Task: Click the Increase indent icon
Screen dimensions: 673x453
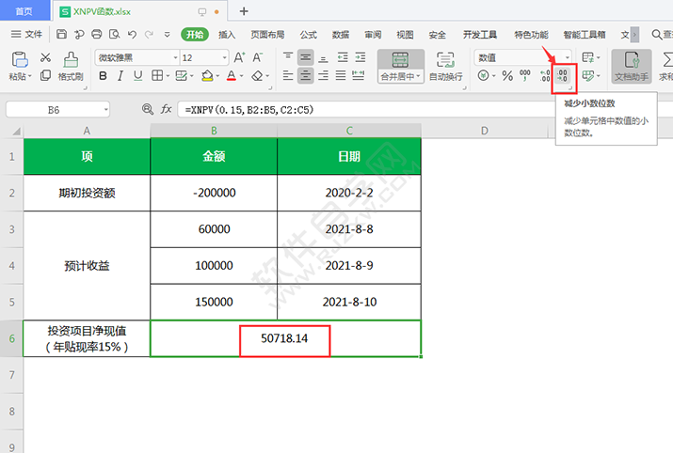Action: 361,57
